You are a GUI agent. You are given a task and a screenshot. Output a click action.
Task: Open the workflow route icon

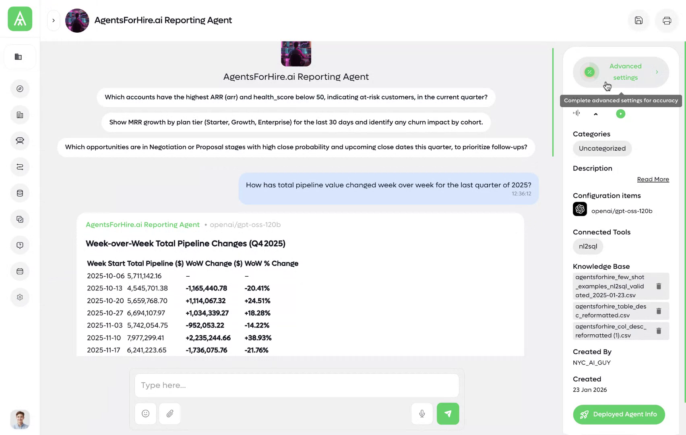pos(20,167)
